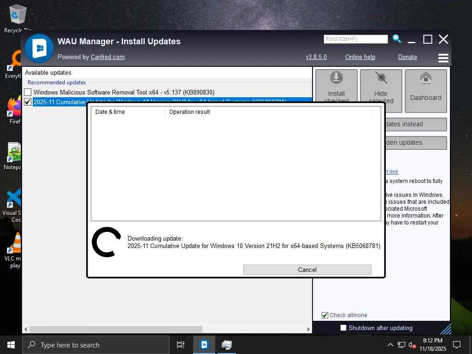Click the WAU Manager logo icon
This screenshot has height=354, width=472.
[40, 48]
